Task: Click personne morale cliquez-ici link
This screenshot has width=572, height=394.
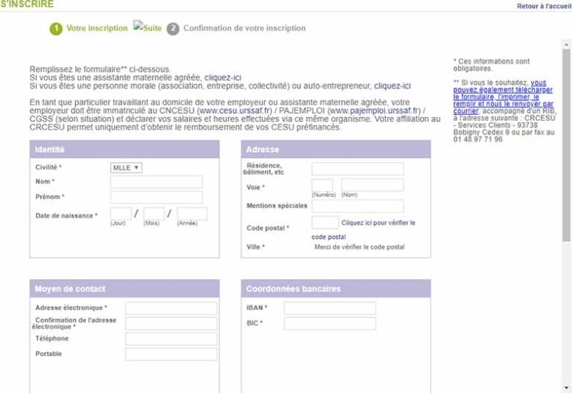Action: coord(393,86)
